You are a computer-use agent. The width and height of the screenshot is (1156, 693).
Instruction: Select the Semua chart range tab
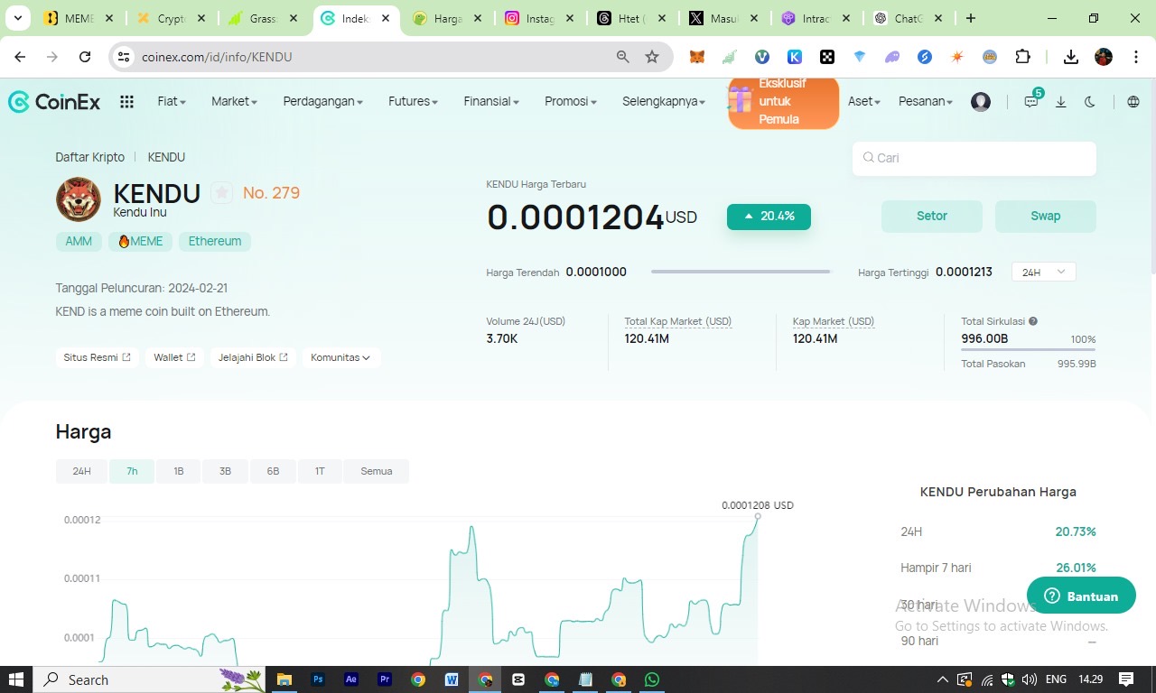tap(377, 471)
